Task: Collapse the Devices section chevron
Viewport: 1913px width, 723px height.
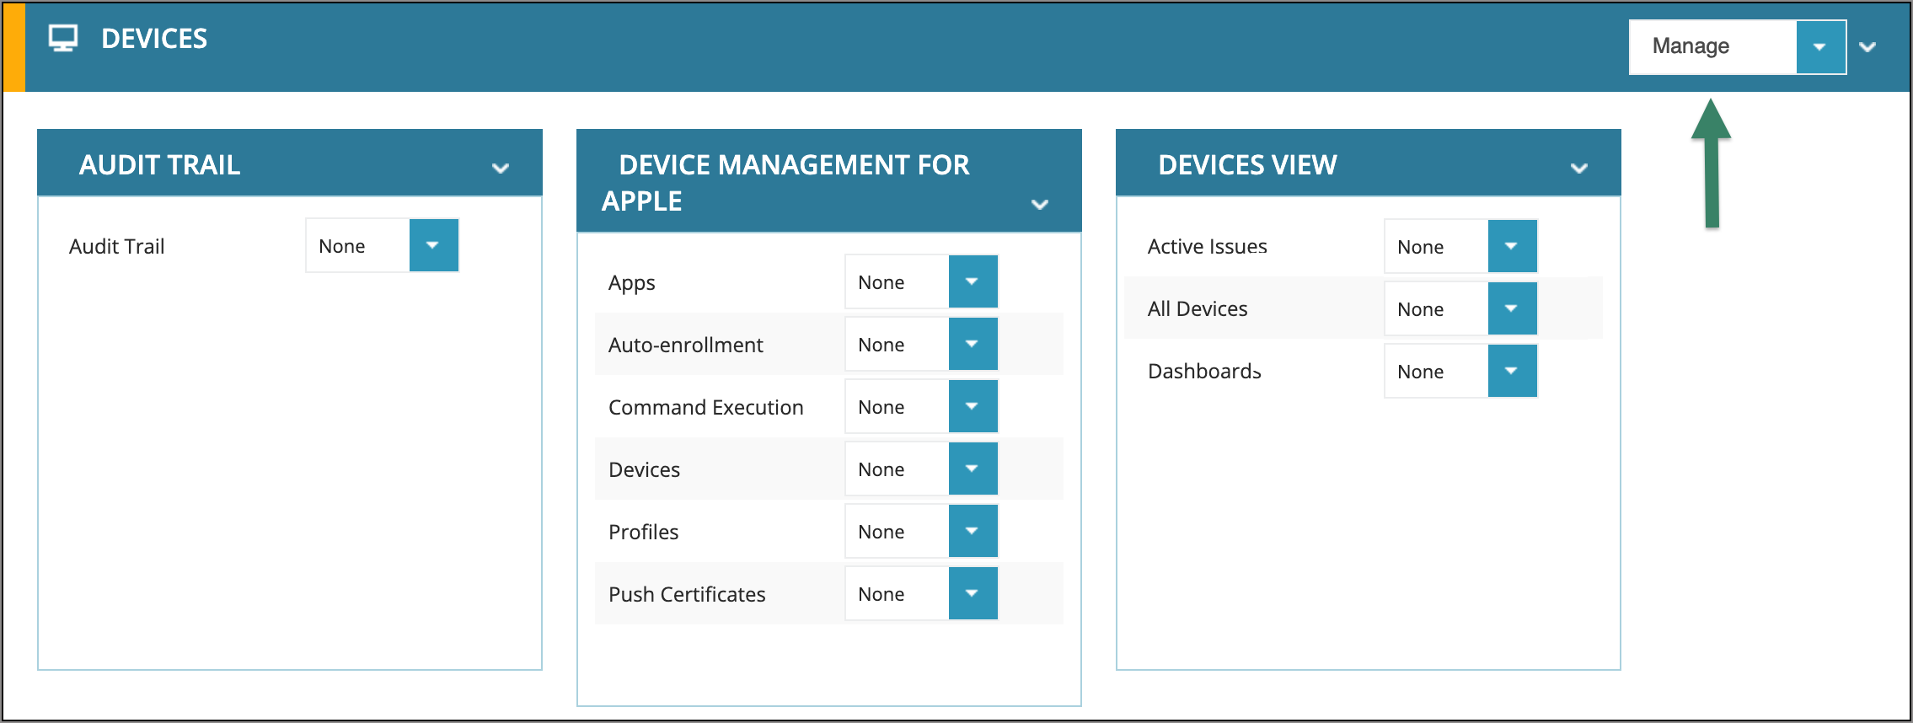Action: coord(1867,47)
